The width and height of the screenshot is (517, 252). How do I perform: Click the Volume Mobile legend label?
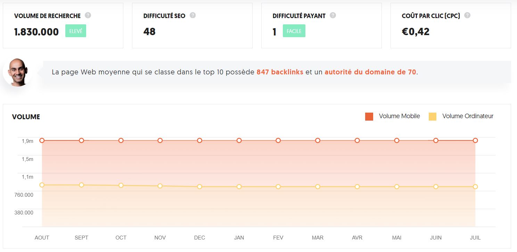pos(400,116)
